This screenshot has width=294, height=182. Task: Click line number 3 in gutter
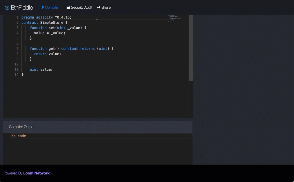pos(17,28)
